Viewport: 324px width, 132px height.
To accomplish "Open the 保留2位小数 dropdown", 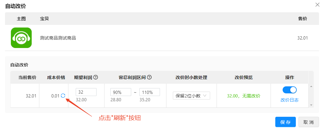I will 191,96.
